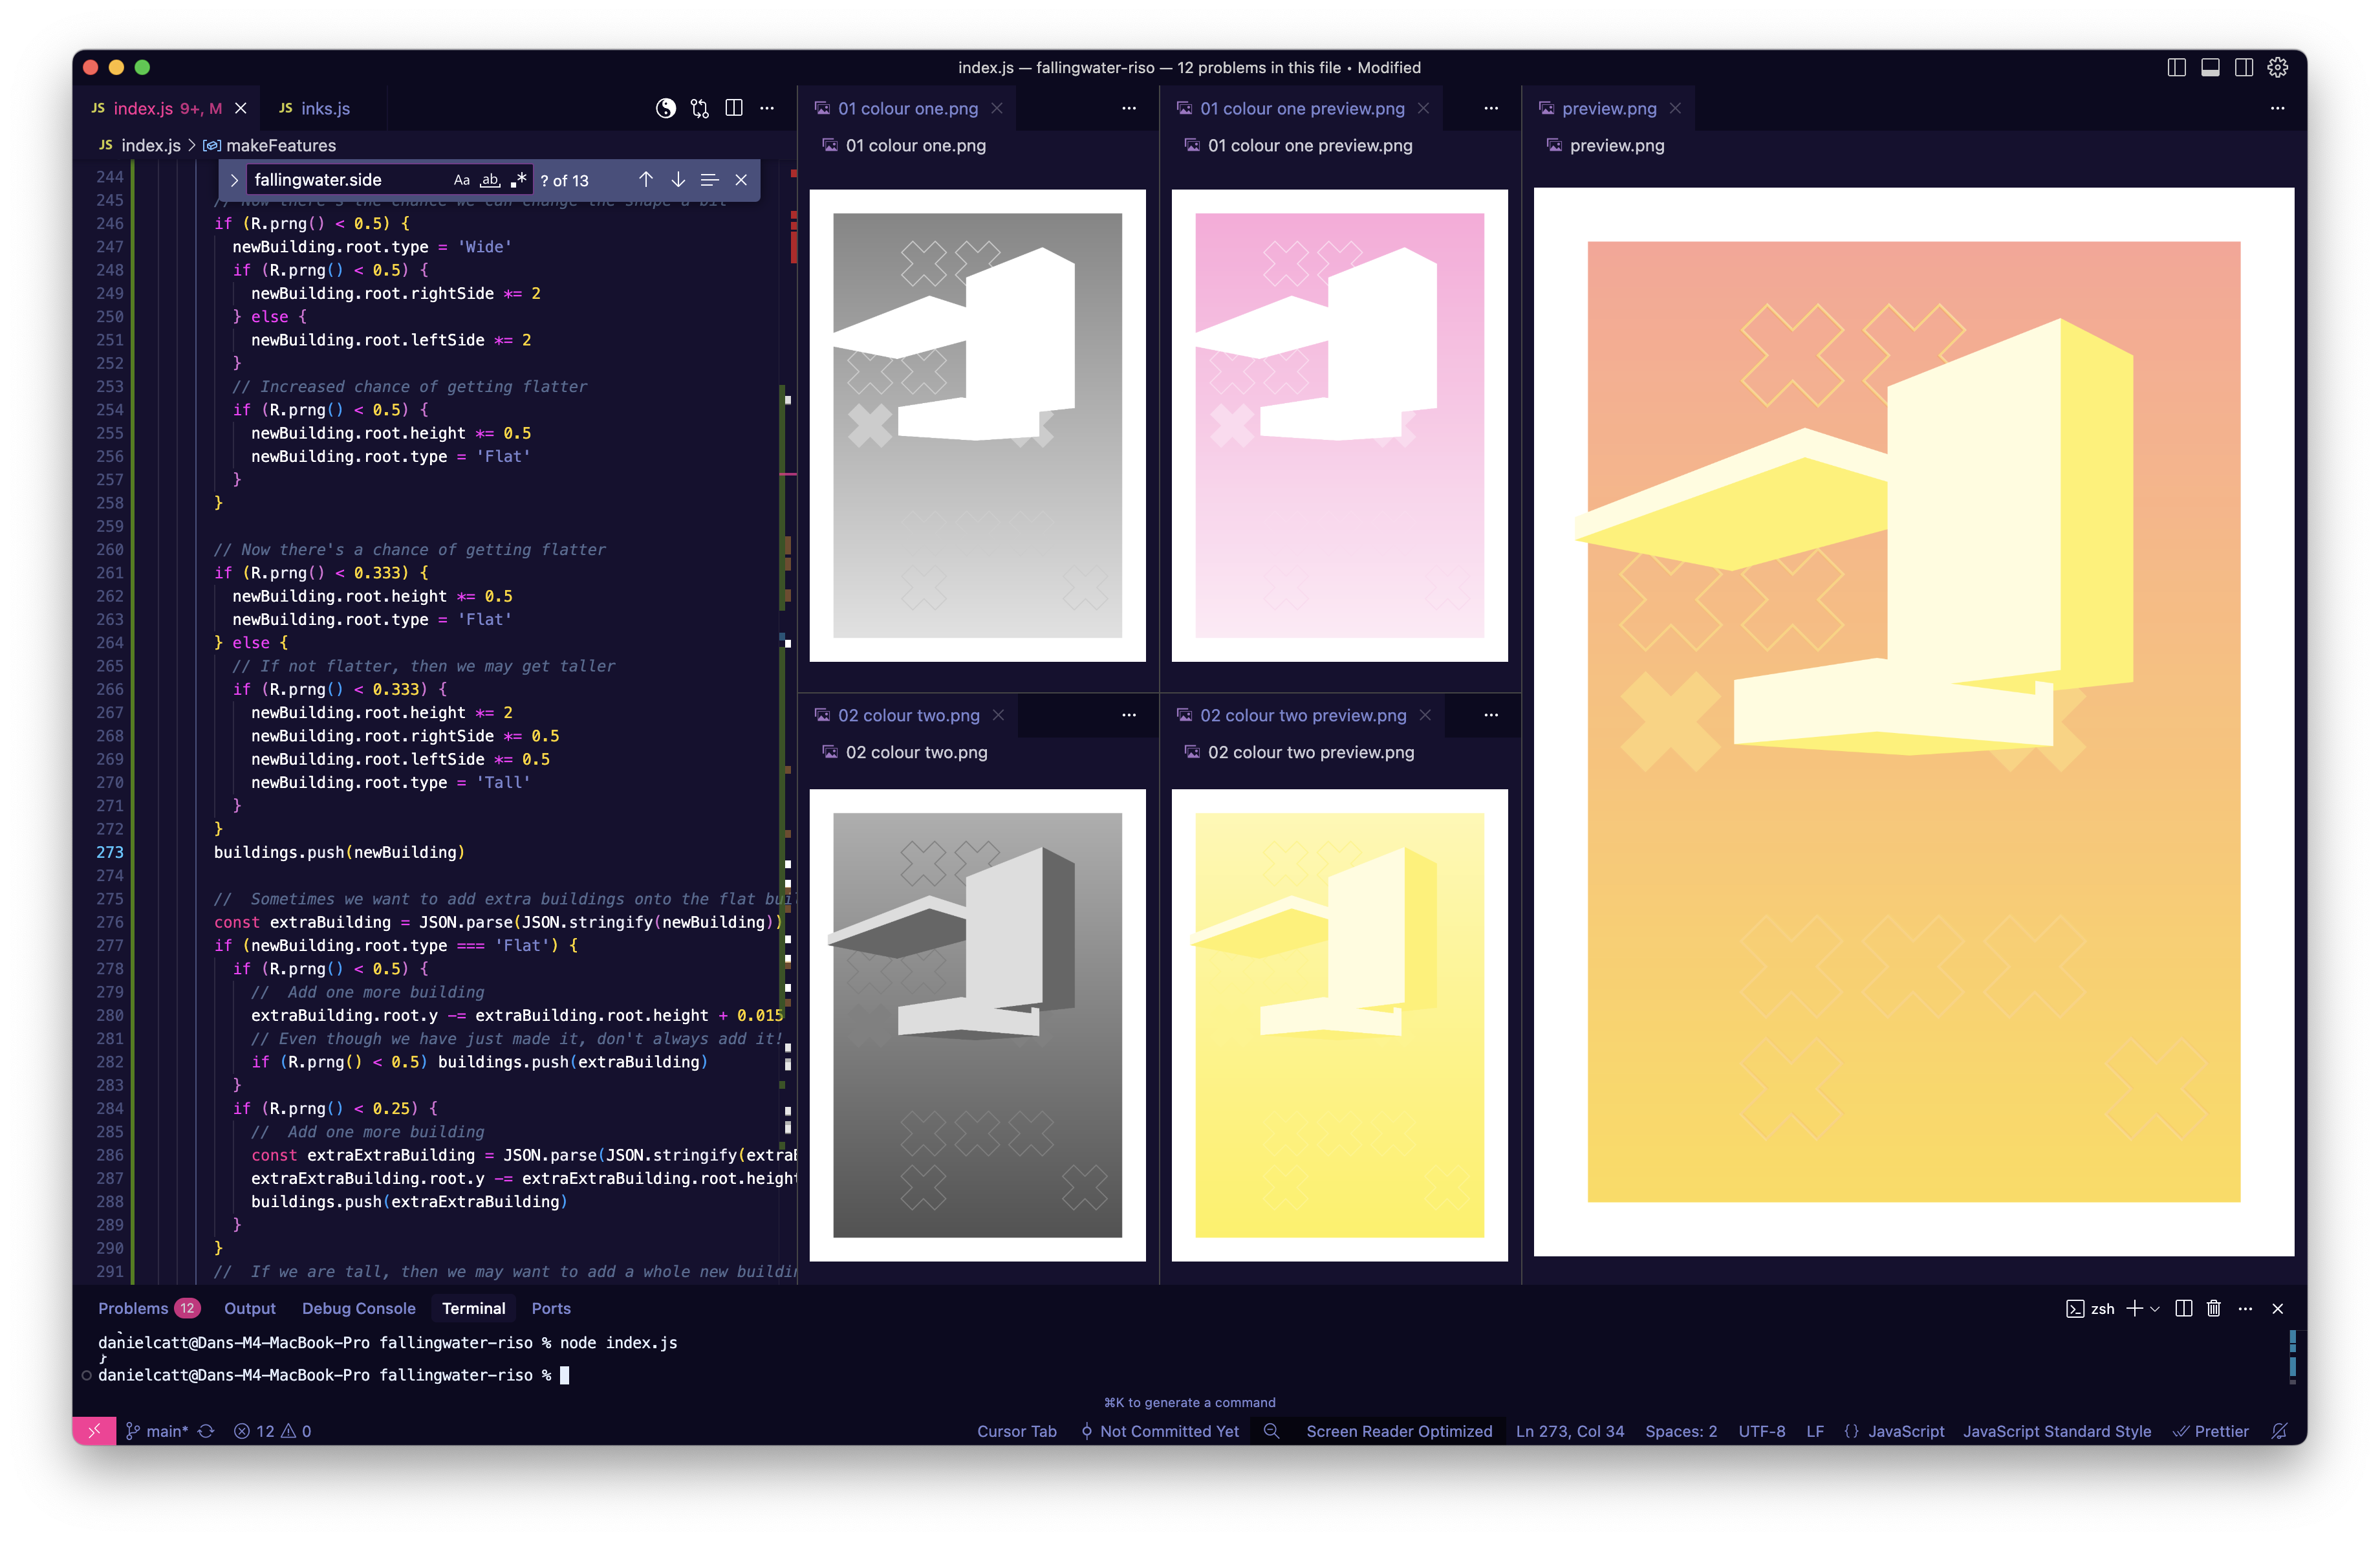This screenshot has height=1541, width=2380.
Task: Kill terminal with trash icon
Action: [2214, 1308]
